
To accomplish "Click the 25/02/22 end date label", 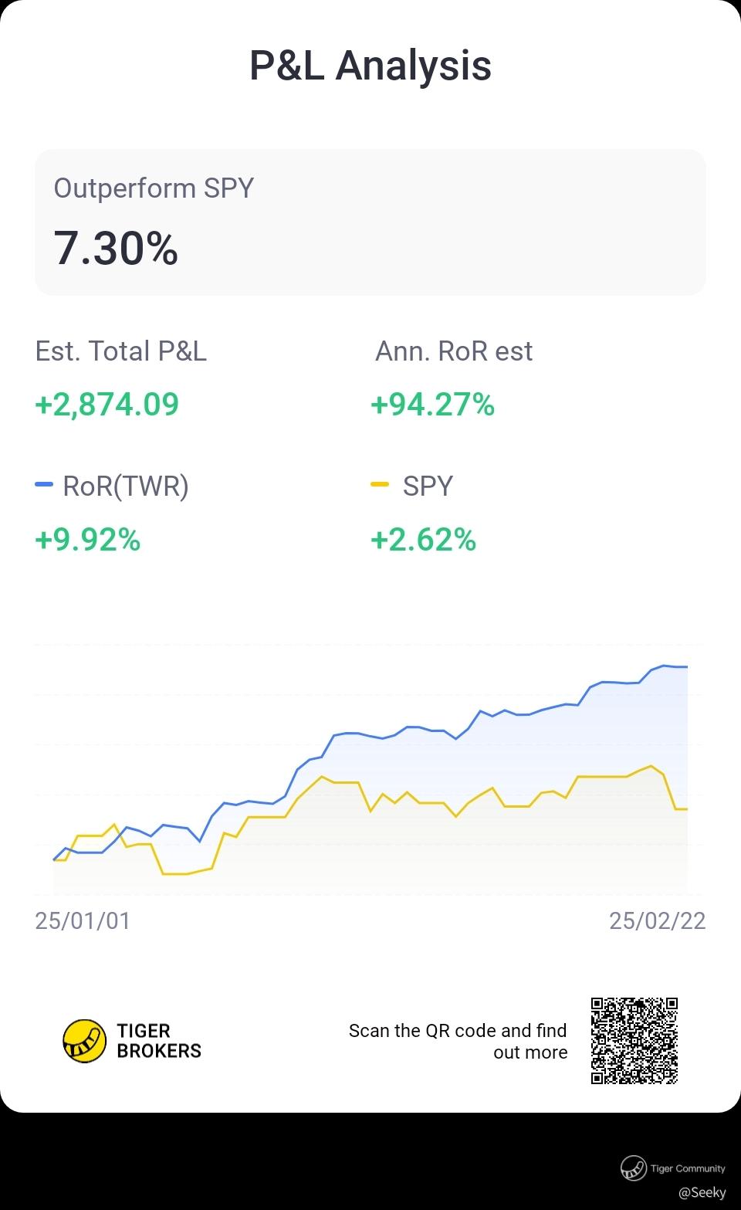I will (x=658, y=920).
